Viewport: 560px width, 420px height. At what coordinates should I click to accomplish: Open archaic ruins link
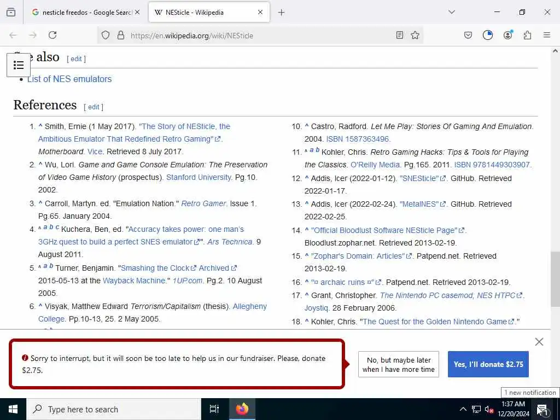coord(346,282)
